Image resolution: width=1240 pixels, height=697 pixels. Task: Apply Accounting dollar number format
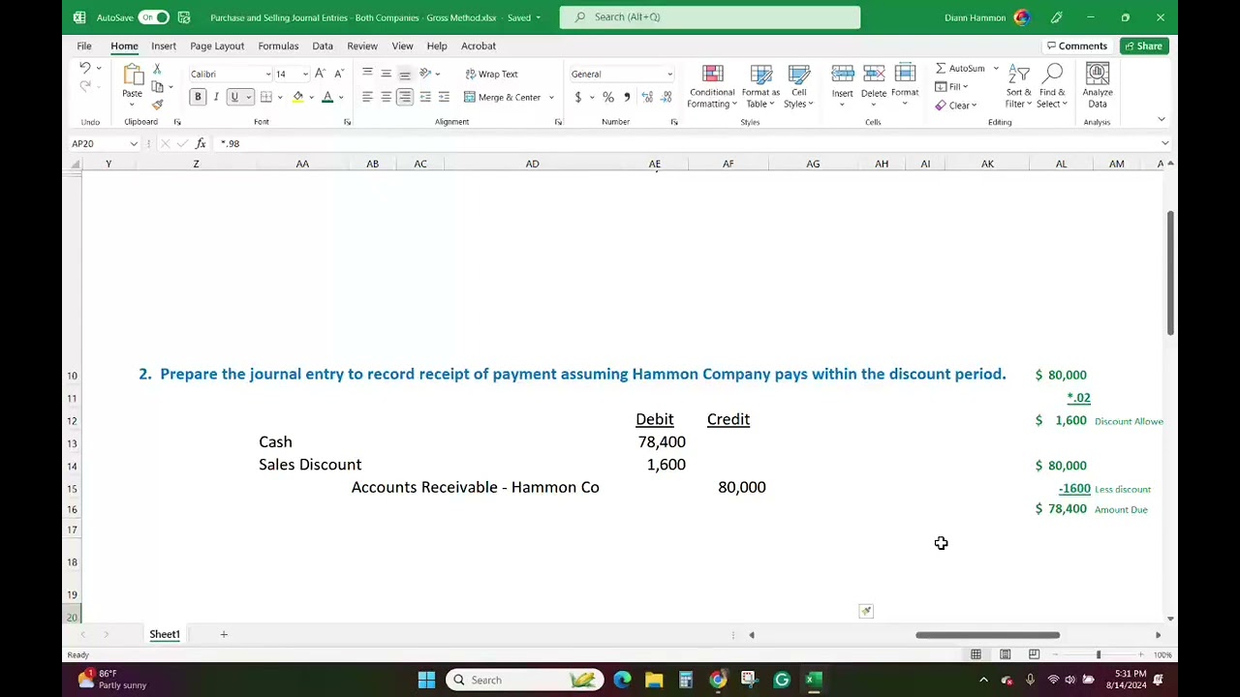click(x=578, y=97)
